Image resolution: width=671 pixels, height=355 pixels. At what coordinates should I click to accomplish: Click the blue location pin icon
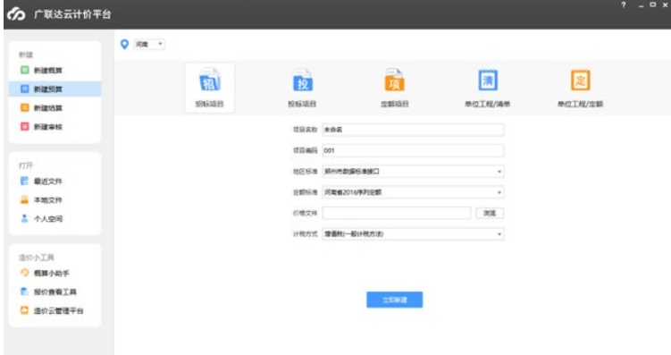pyautogui.click(x=124, y=44)
